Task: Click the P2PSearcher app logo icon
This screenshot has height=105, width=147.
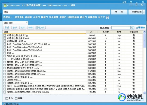Action: tap(5, 5)
